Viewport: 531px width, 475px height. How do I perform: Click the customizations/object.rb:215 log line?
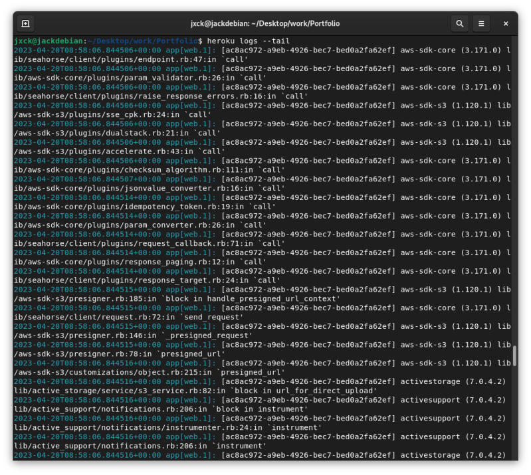pyautogui.click(x=150, y=373)
